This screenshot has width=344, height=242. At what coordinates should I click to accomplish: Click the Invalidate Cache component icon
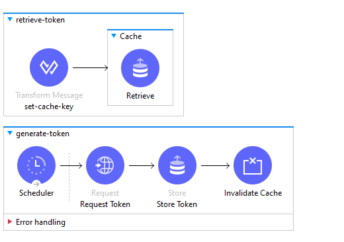point(253,165)
